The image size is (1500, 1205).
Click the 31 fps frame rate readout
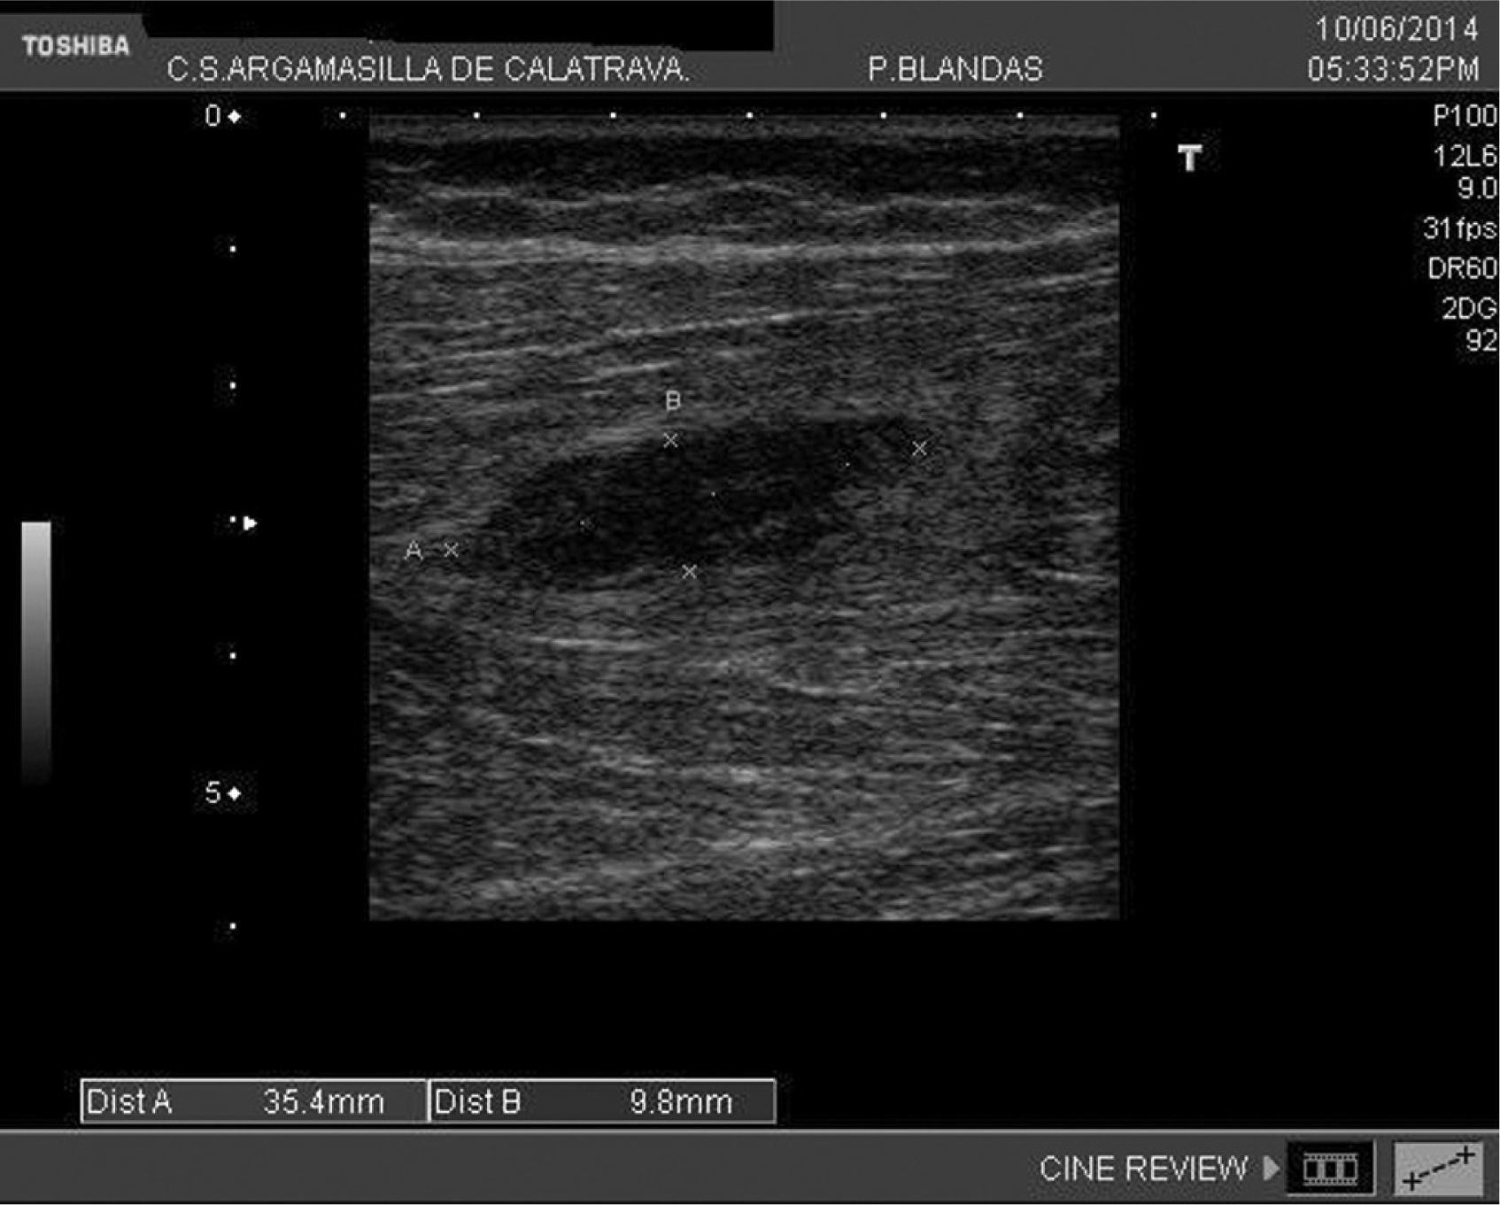tap(1458, 228)
